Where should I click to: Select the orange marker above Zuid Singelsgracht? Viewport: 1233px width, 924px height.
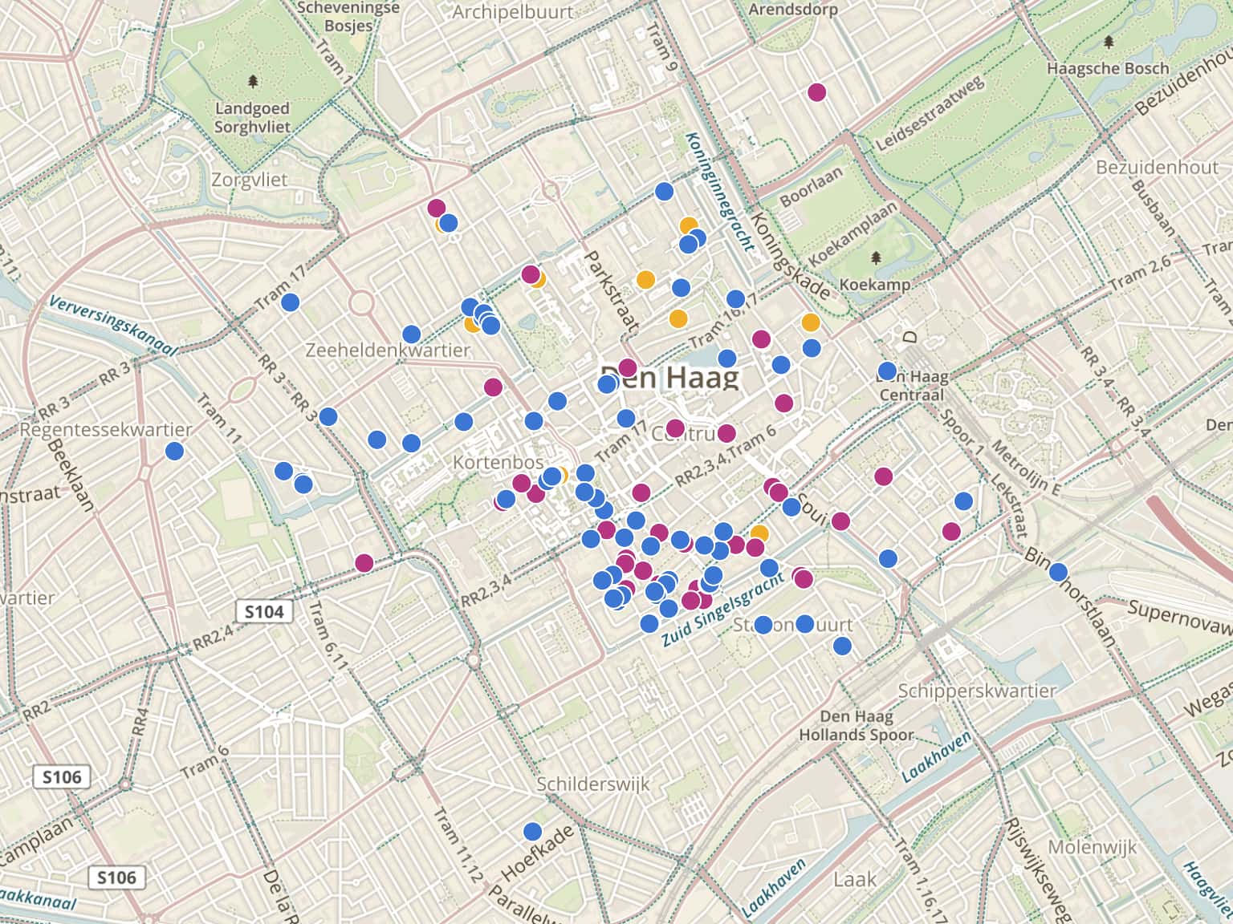(x=759, y=533)
